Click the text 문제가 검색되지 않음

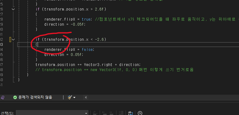(x=35, y=97)
